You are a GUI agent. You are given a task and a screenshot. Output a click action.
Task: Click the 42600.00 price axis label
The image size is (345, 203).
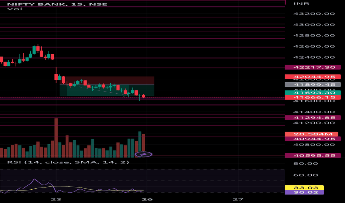pos(314,46)
